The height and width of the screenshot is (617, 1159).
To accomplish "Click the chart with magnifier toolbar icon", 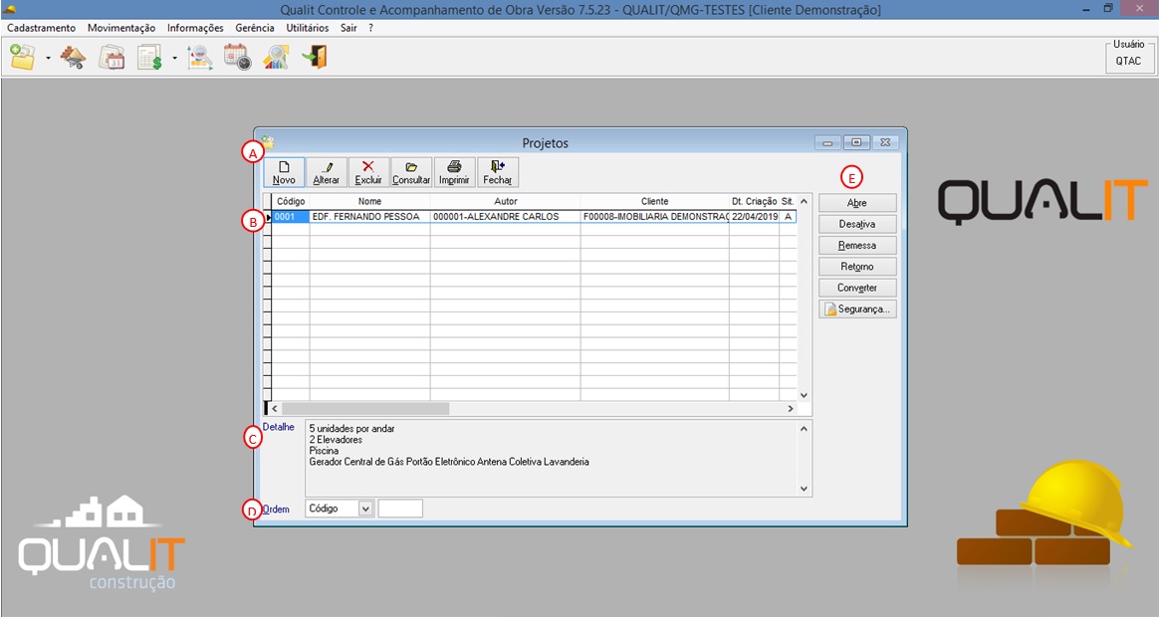I will pyautogui.click(x=199, y=57).
